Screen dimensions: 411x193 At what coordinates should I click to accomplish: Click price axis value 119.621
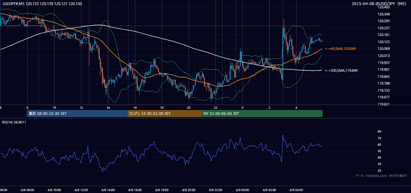[384, 104]
